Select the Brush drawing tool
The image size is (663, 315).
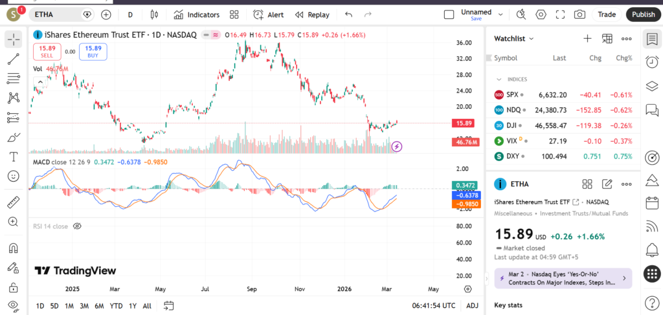13,137
